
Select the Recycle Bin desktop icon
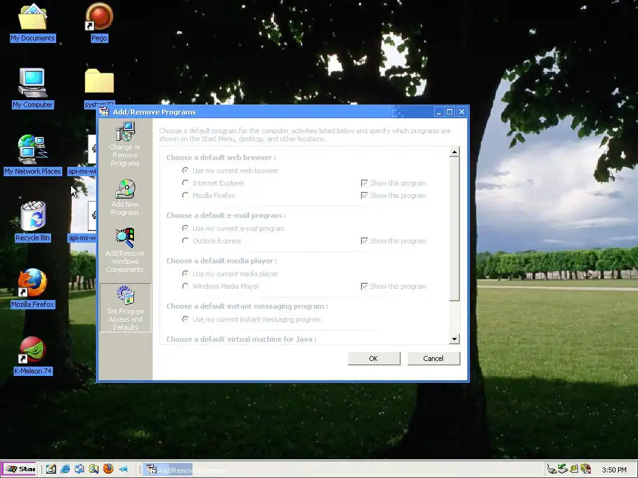tap(32, 222)
